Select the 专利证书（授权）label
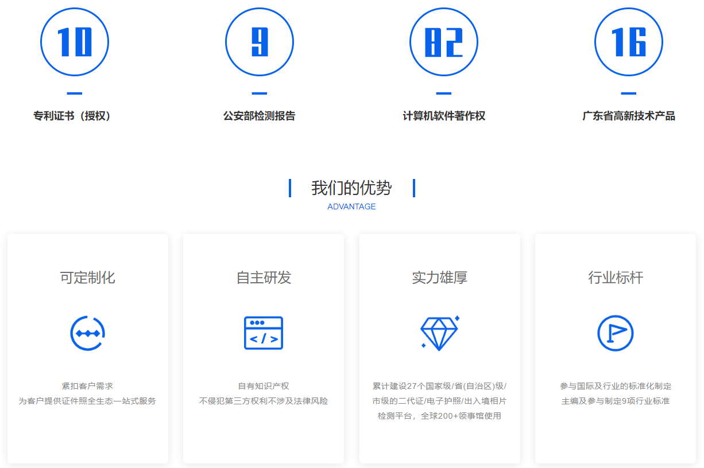Image resolution: width=704 pixels, height=468 pixels. (x=74, y=116)
